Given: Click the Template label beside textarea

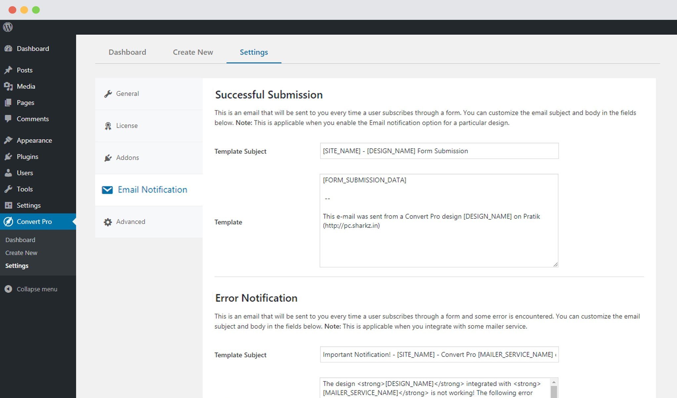Looking at the screenshot, I should (228, 222).
